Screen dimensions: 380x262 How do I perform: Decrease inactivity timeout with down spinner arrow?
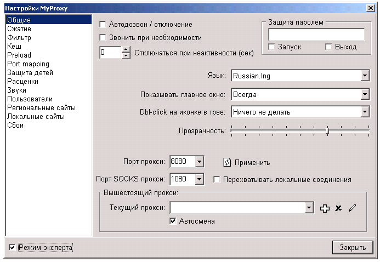click(x=126, y=56)
